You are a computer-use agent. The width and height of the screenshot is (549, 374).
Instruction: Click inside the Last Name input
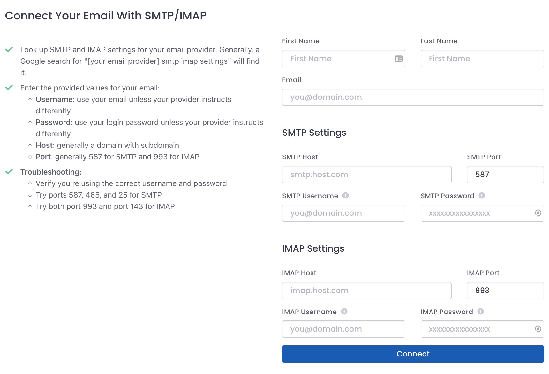482,59
